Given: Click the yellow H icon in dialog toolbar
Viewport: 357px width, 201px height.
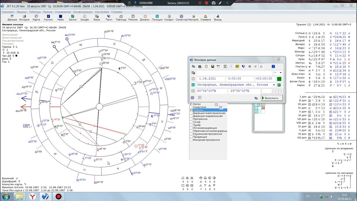Looking at the screenshot, I should click(x=237, y=66).
